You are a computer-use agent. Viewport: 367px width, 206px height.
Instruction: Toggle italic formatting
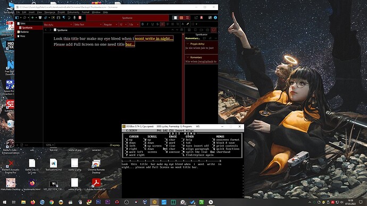pos(147,24)
